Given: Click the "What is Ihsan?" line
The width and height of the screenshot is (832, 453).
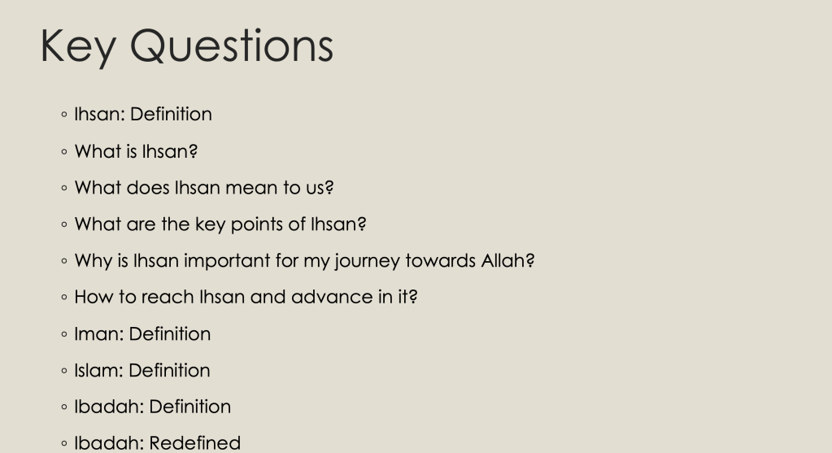Looking at the screenshot, I should 137,151.
